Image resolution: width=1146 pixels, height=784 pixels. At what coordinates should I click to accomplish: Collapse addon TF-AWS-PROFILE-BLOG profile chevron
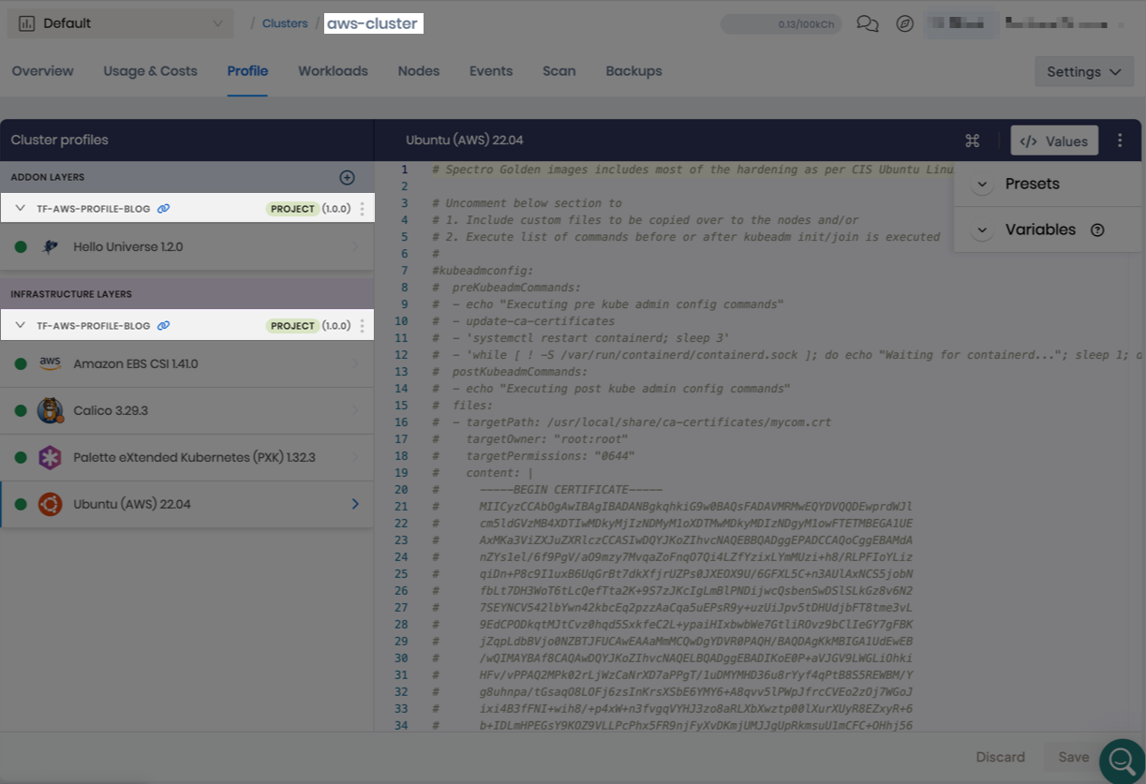21,209
